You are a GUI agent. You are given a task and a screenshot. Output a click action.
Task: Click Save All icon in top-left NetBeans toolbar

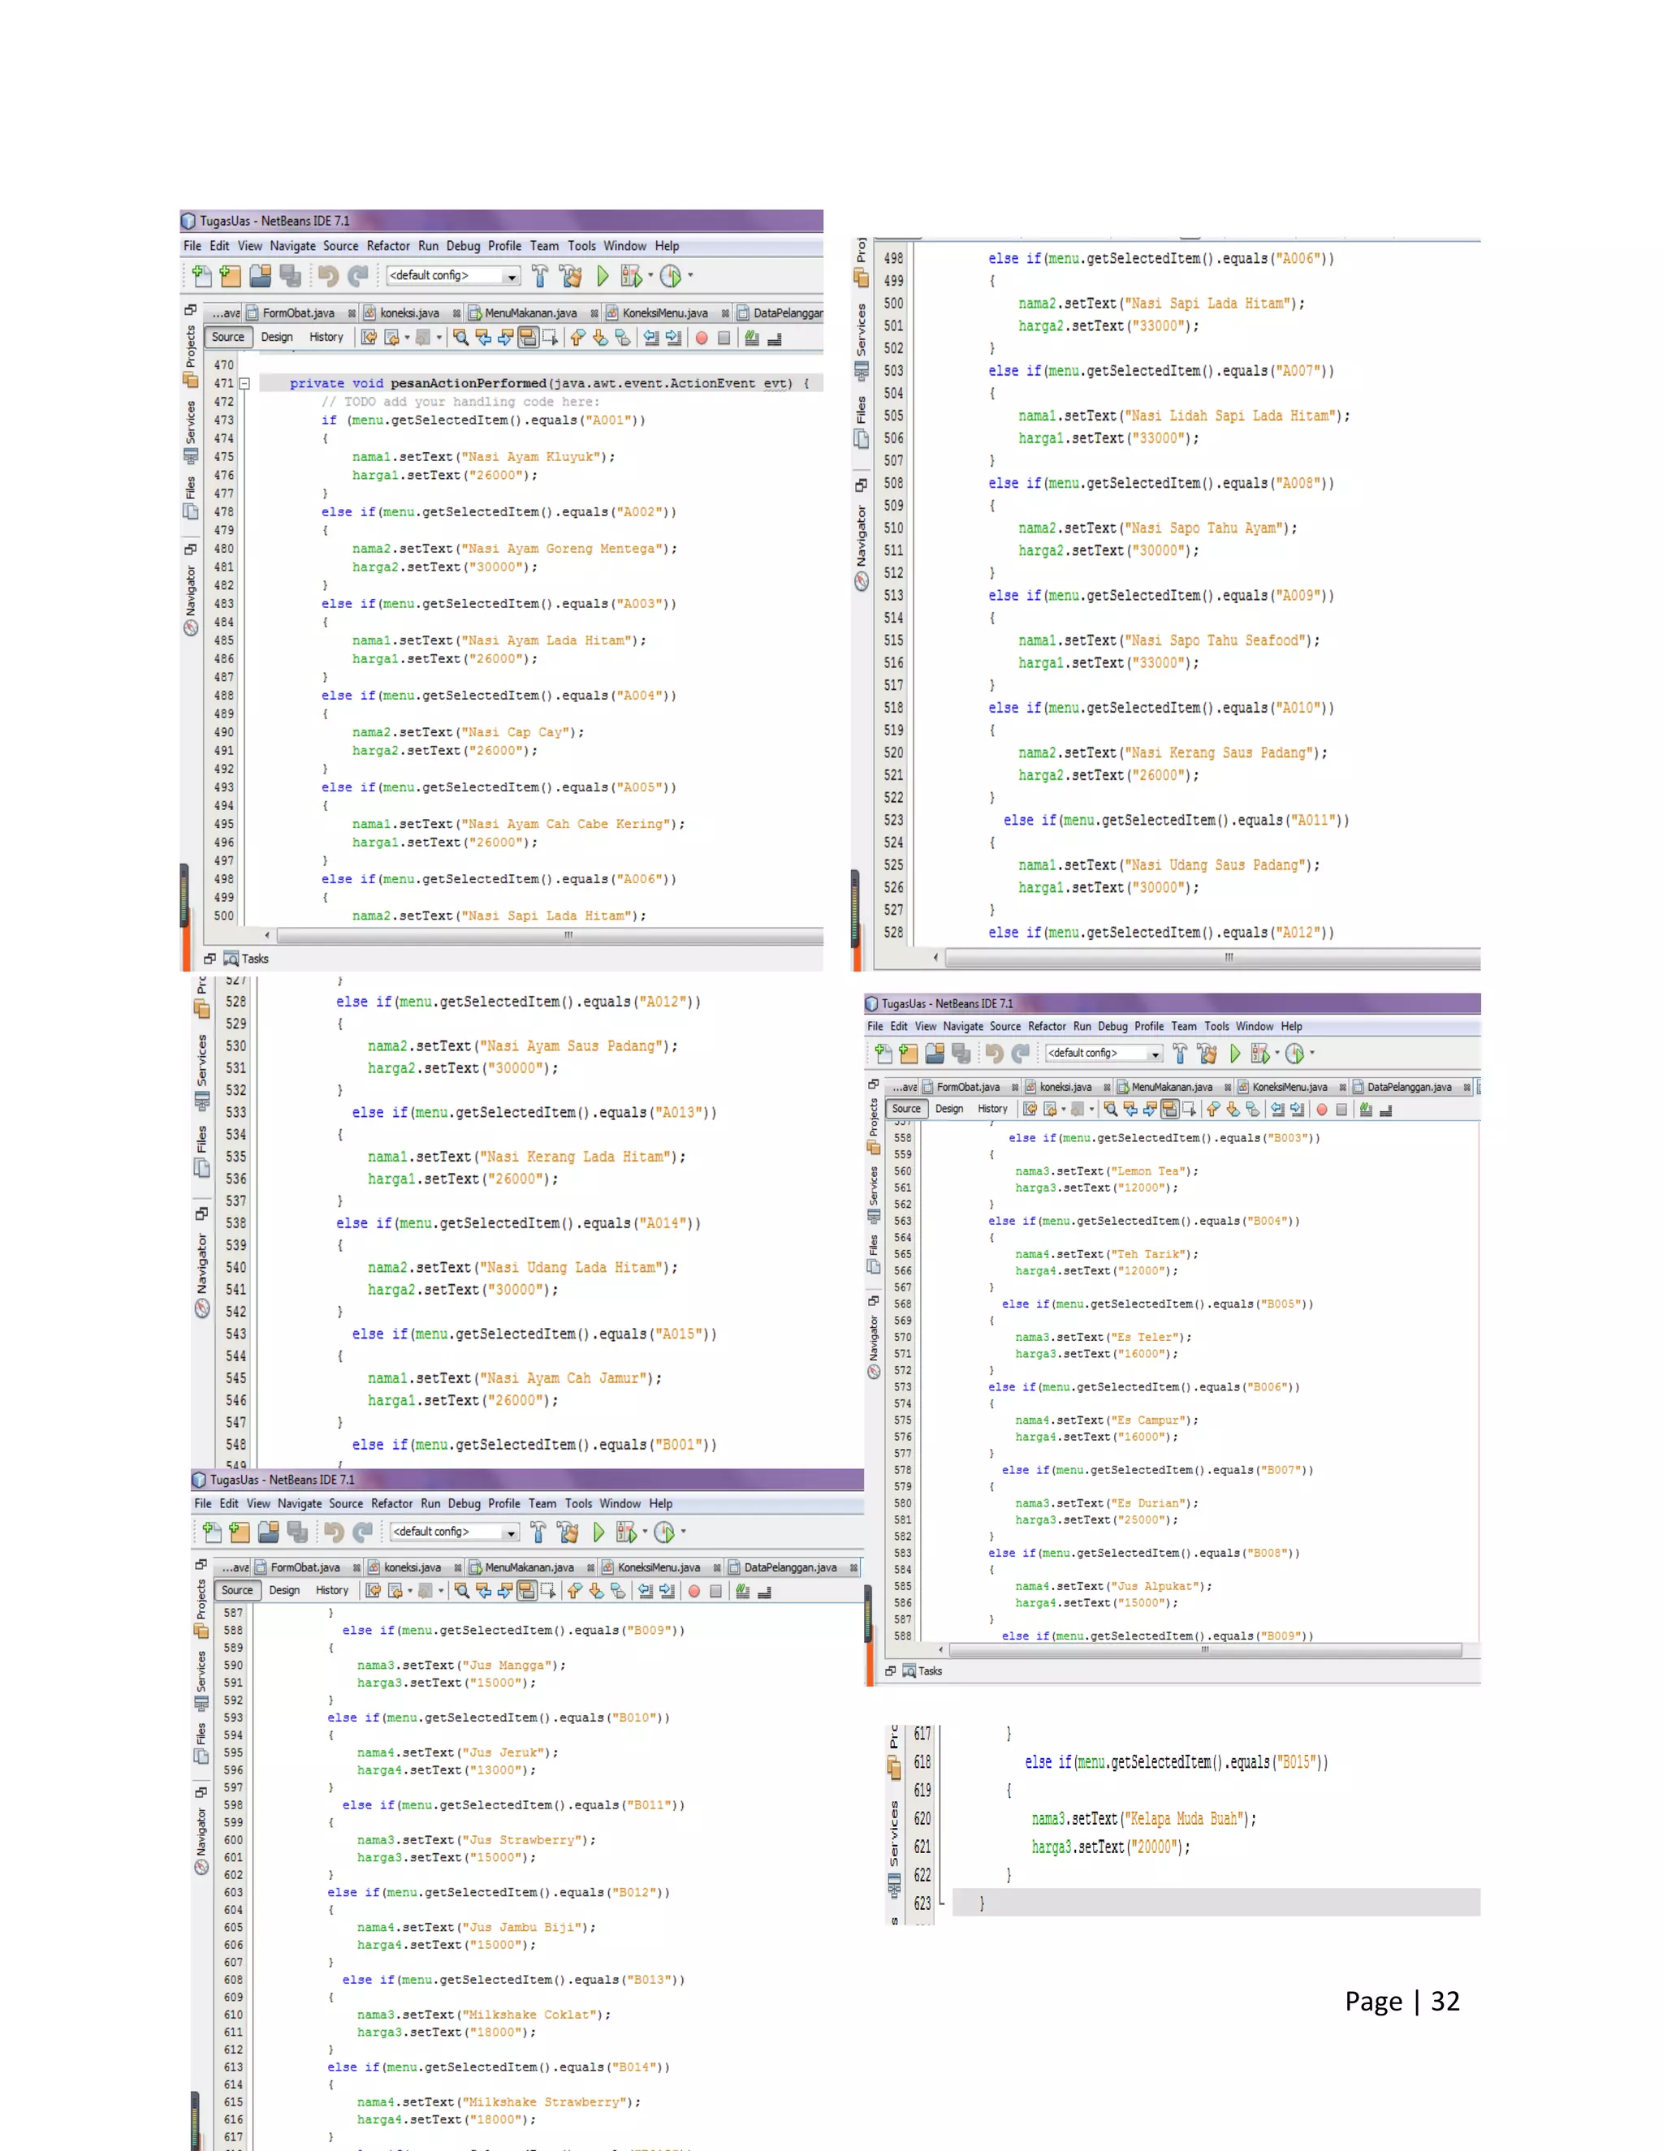tap(290, 276)
